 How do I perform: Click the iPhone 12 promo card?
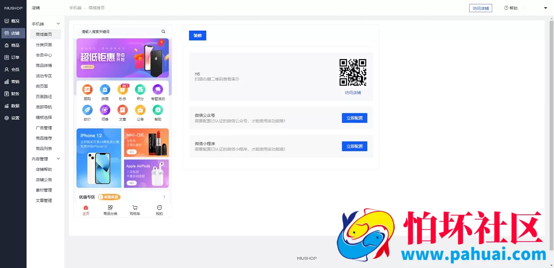(99, 158)
